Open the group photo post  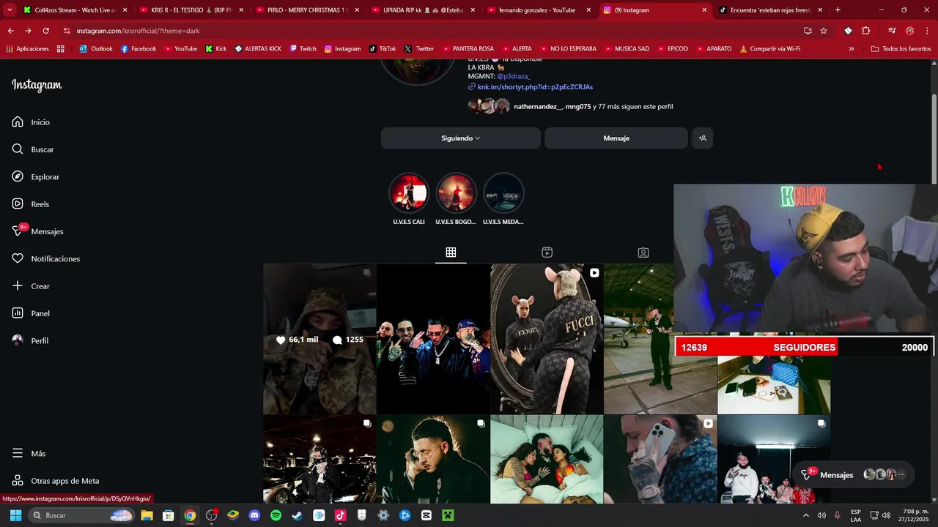point(433,339)
